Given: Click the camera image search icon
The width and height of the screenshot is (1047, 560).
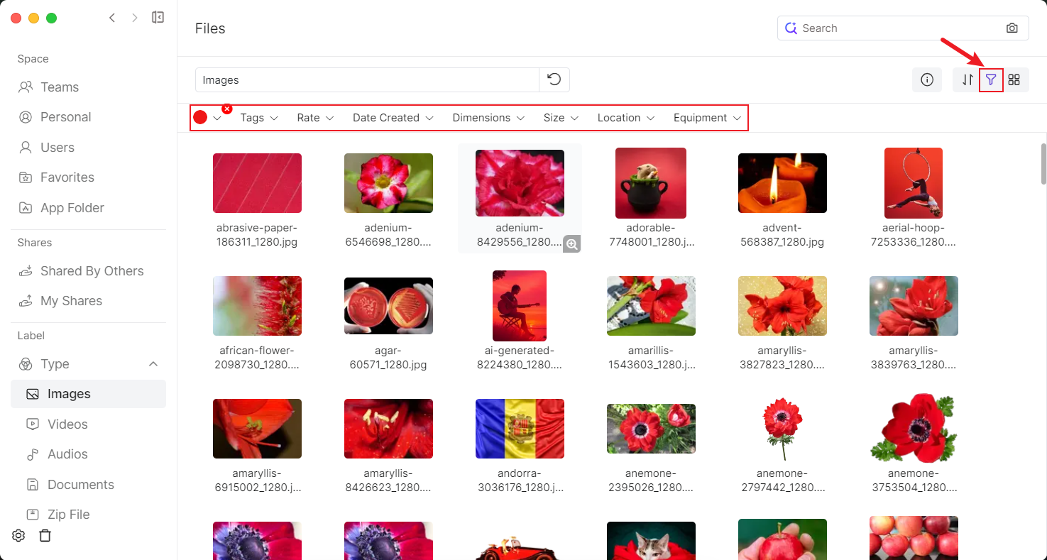Looking at the screenshot, I should [x=1012, y=28].
